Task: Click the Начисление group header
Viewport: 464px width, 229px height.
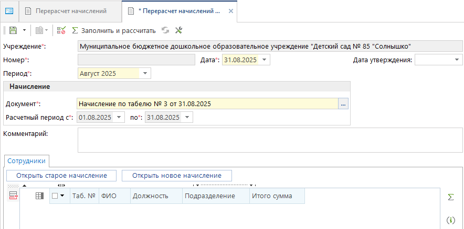Action: tap(177, 87)
